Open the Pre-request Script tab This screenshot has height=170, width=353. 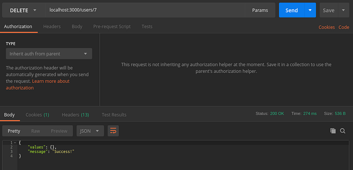coord(112,26)
